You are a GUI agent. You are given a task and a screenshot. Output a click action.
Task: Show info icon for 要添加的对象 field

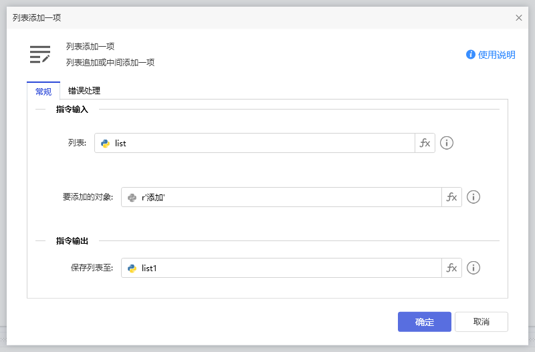(x=473, y=197)
